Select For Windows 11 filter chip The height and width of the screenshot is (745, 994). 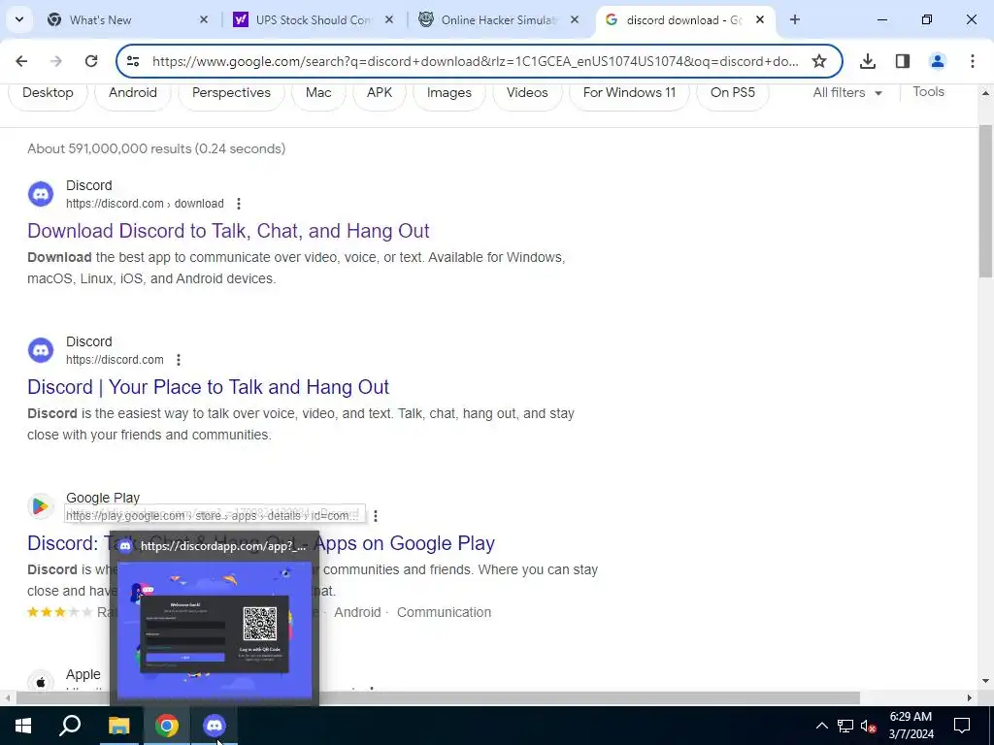[x=629, y=92]
